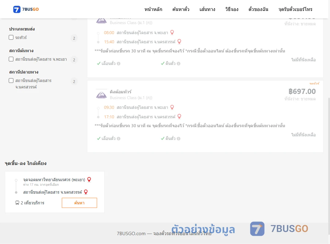Click the ฿697.00 price on 09:30 trip
330x244 pixels.
(302, 91)
